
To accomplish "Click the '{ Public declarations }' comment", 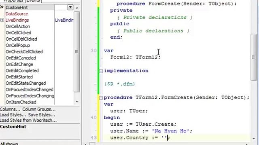I will click(x=153, y=31).
